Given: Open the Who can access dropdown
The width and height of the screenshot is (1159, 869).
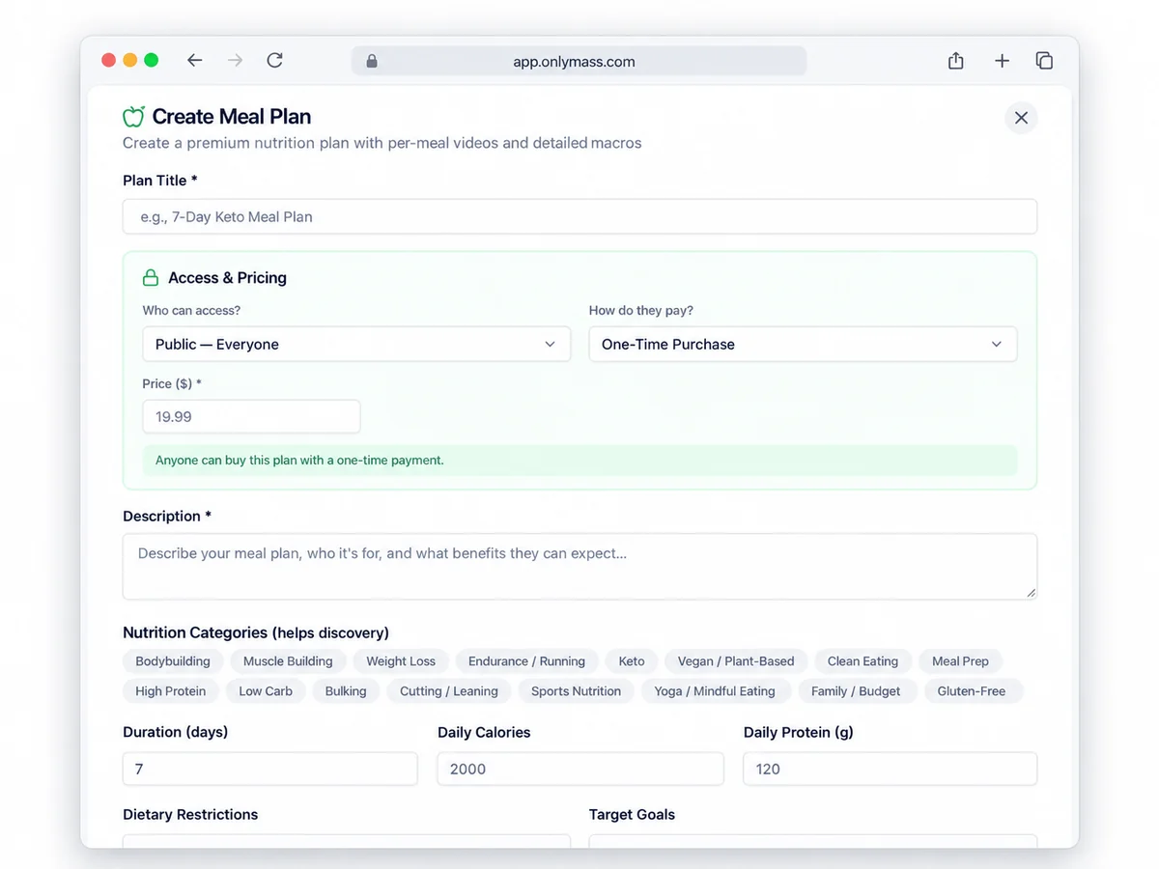Looking at the screenshot, I should pos(356,344).
